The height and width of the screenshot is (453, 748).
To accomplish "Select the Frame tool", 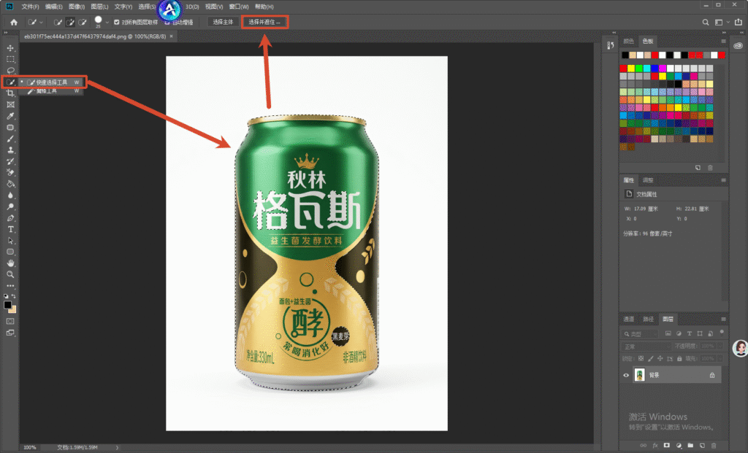I will [x=10, y=105].
